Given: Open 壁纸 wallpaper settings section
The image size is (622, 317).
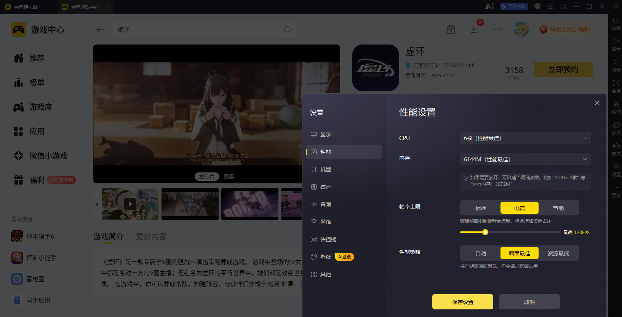Looking at the screenshot, I should [x=344, y=257].
